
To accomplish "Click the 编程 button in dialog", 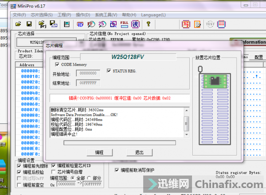I will pyautogui.click(x=99, y=152).
